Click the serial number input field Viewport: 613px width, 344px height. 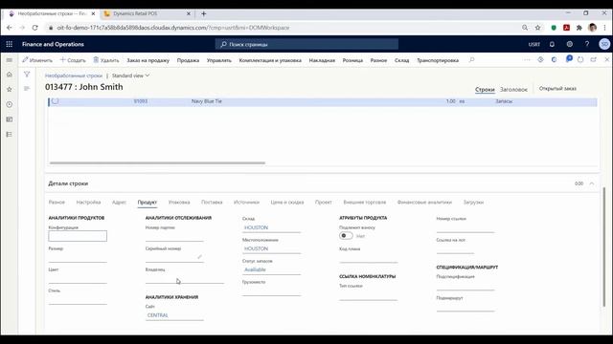point(174,257)
